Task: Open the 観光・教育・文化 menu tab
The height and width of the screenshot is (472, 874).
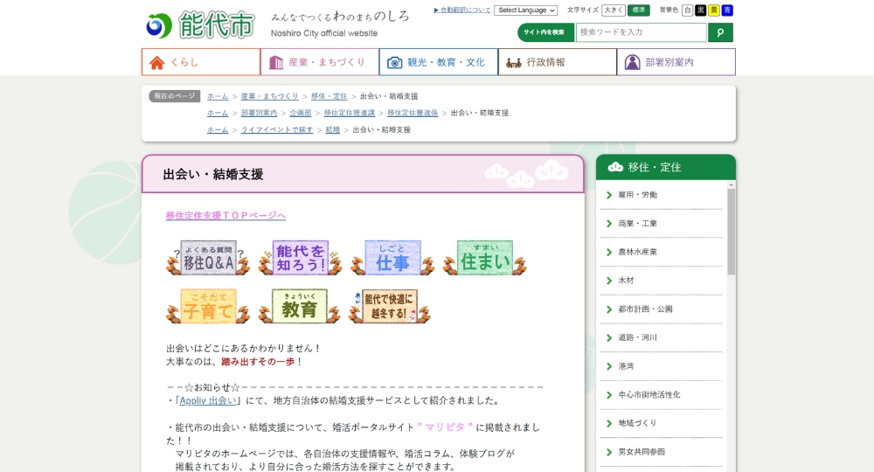Action: click(439, 62)
